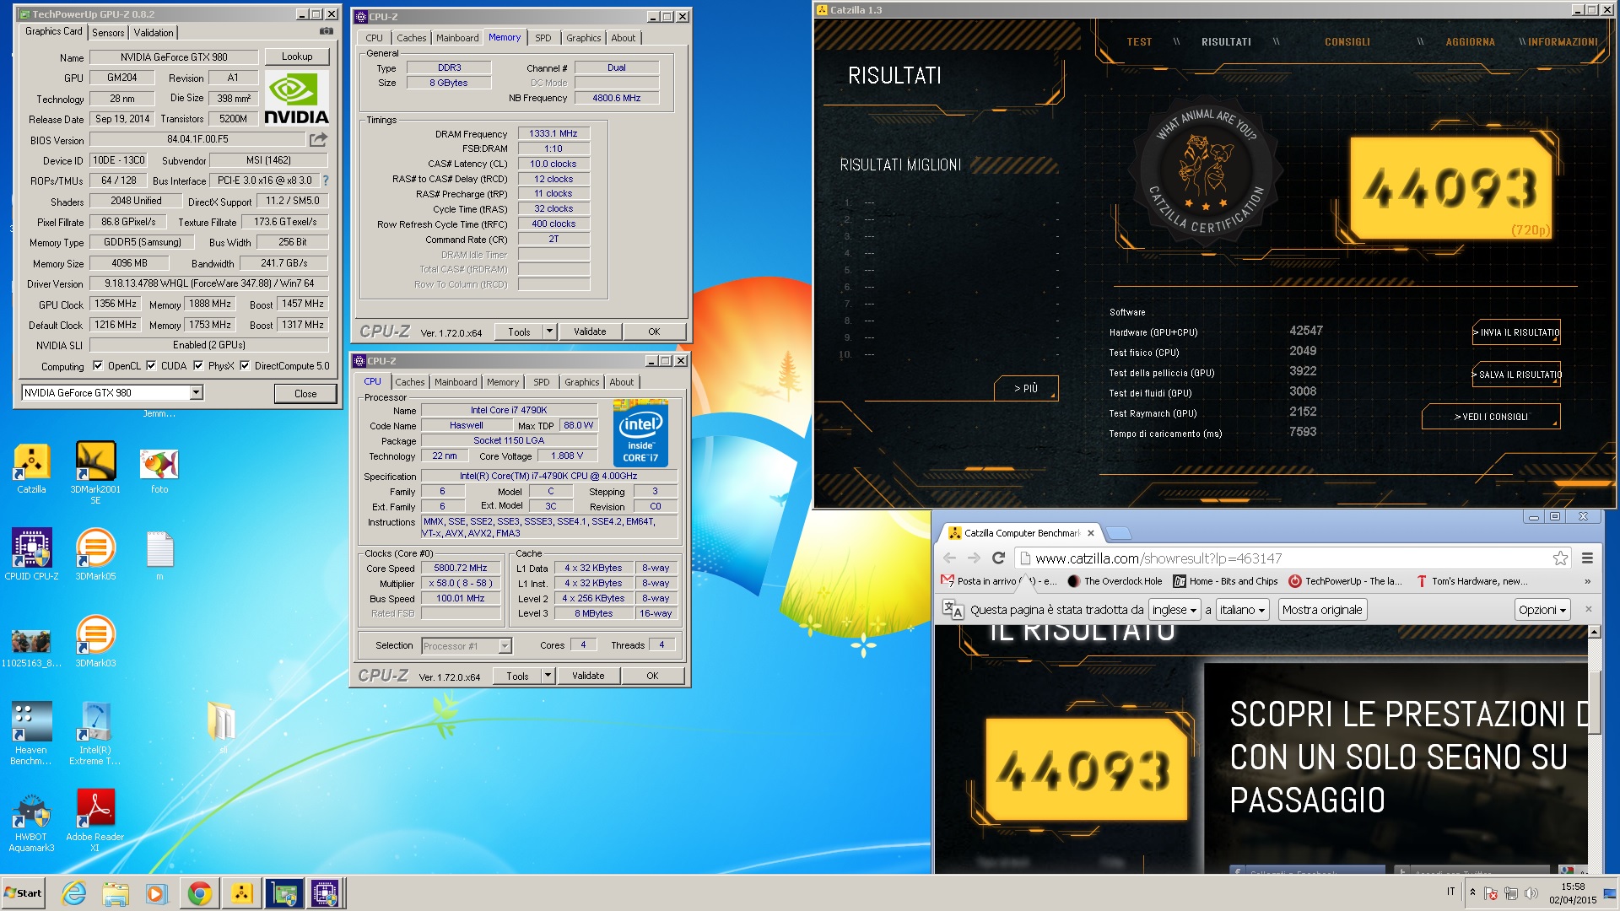
Task: Select the text file named m on desktop
Action: click(x=159, y=556)
